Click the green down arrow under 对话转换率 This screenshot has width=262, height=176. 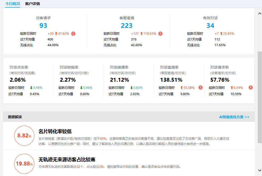81,88
